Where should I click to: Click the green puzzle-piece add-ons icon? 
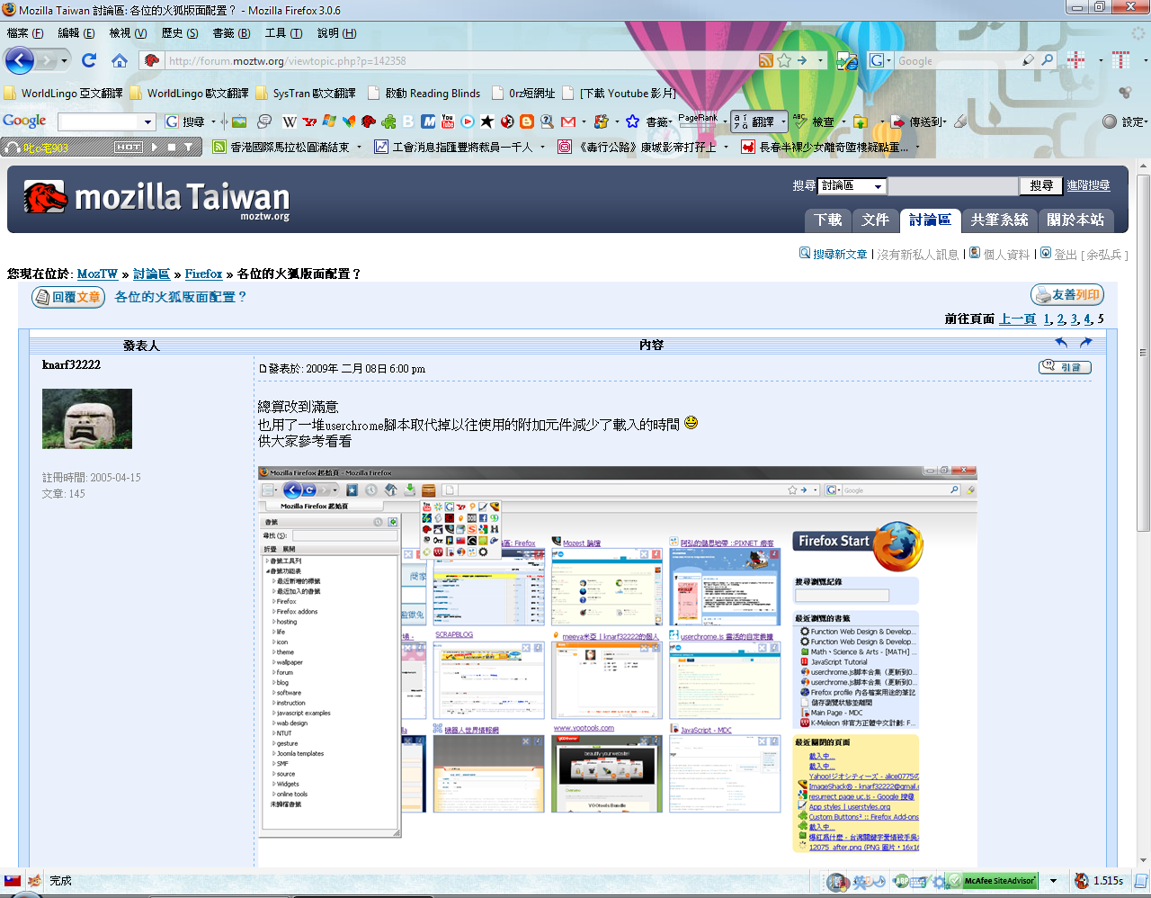(x=388, y=121)
